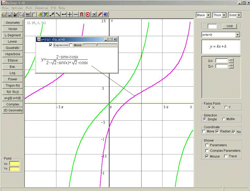This screenshot has height=191, width=250.
Task: Pick the Hyperbola button
Action: point(13,54)
